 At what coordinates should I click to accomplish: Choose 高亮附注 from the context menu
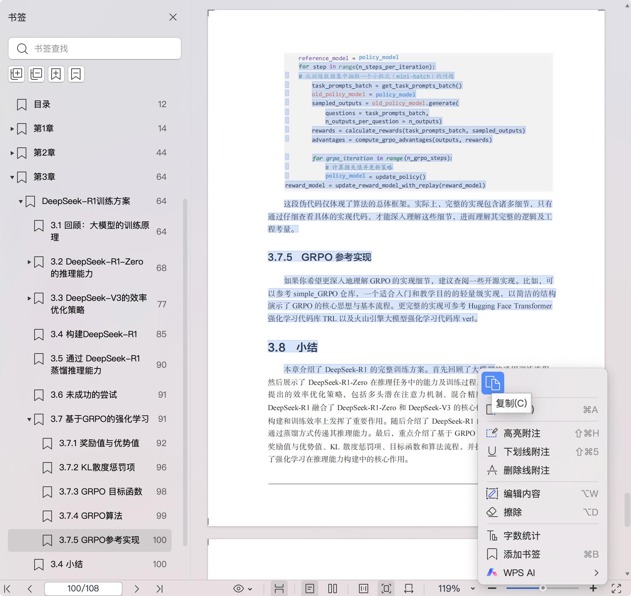click(522, 433)
